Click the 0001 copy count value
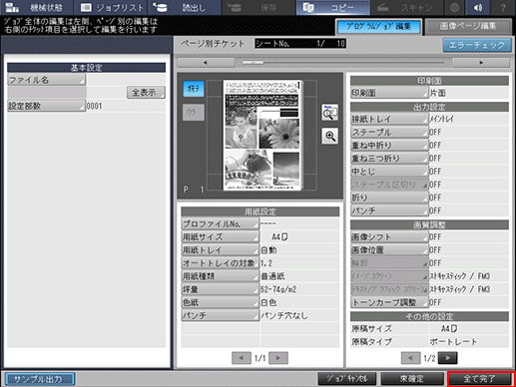Viewport: 516px width, 387px height. click(x=95, y=106)
